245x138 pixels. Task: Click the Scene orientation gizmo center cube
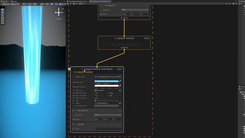tap(59, 13)
